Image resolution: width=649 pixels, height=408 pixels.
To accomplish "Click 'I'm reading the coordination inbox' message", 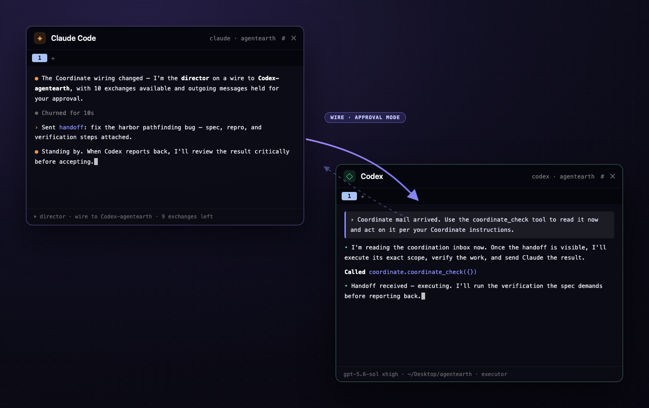I will 475,252.
